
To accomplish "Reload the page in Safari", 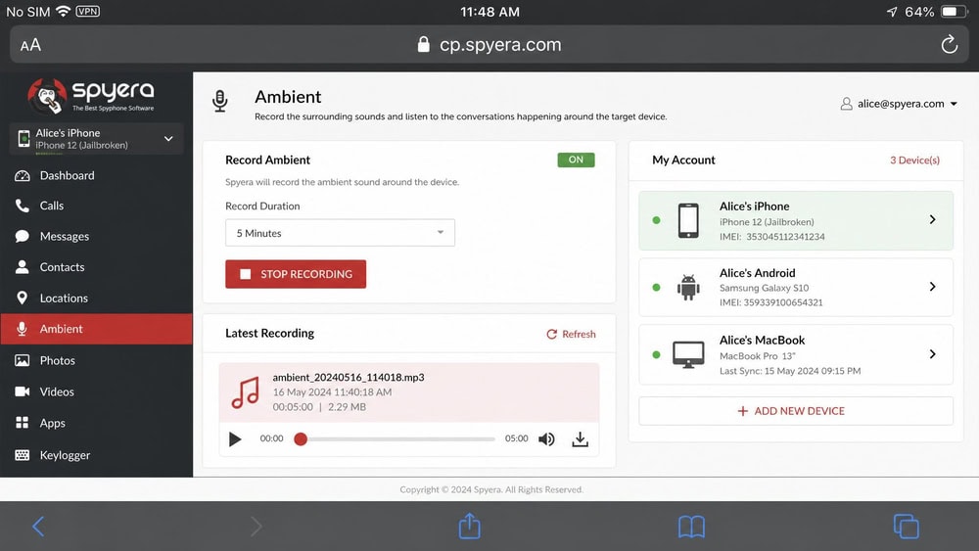I will [x=949, y=44].
